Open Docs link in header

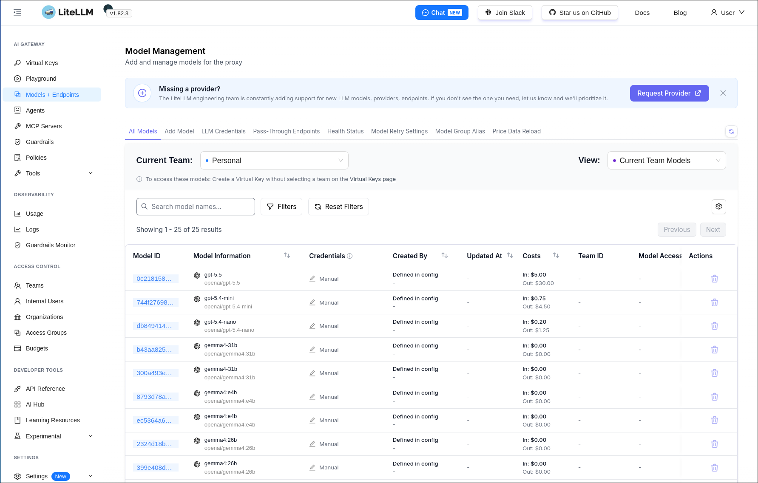(x=642, y=13)
